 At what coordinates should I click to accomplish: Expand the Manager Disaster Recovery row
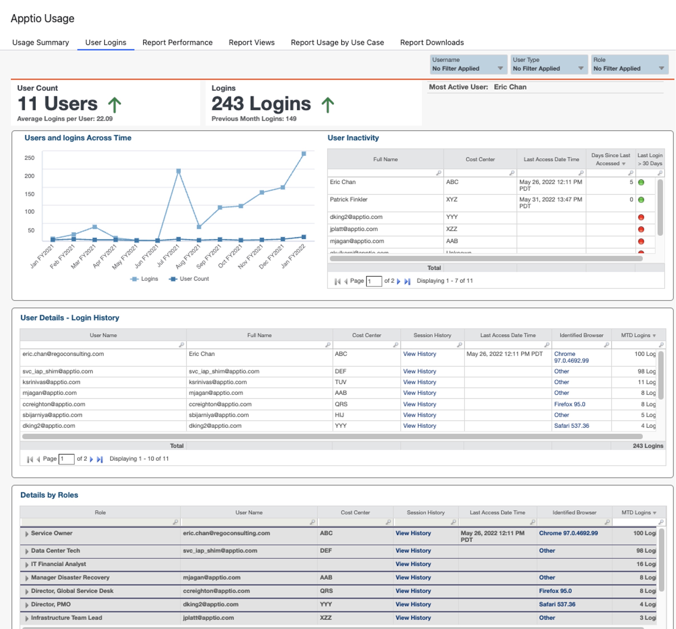27,578
